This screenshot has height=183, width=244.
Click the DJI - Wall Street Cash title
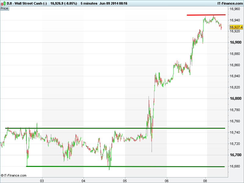27,3
